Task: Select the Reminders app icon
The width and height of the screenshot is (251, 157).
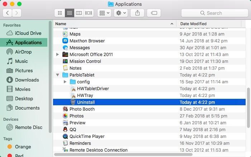Action: click(x=65, y=143)
